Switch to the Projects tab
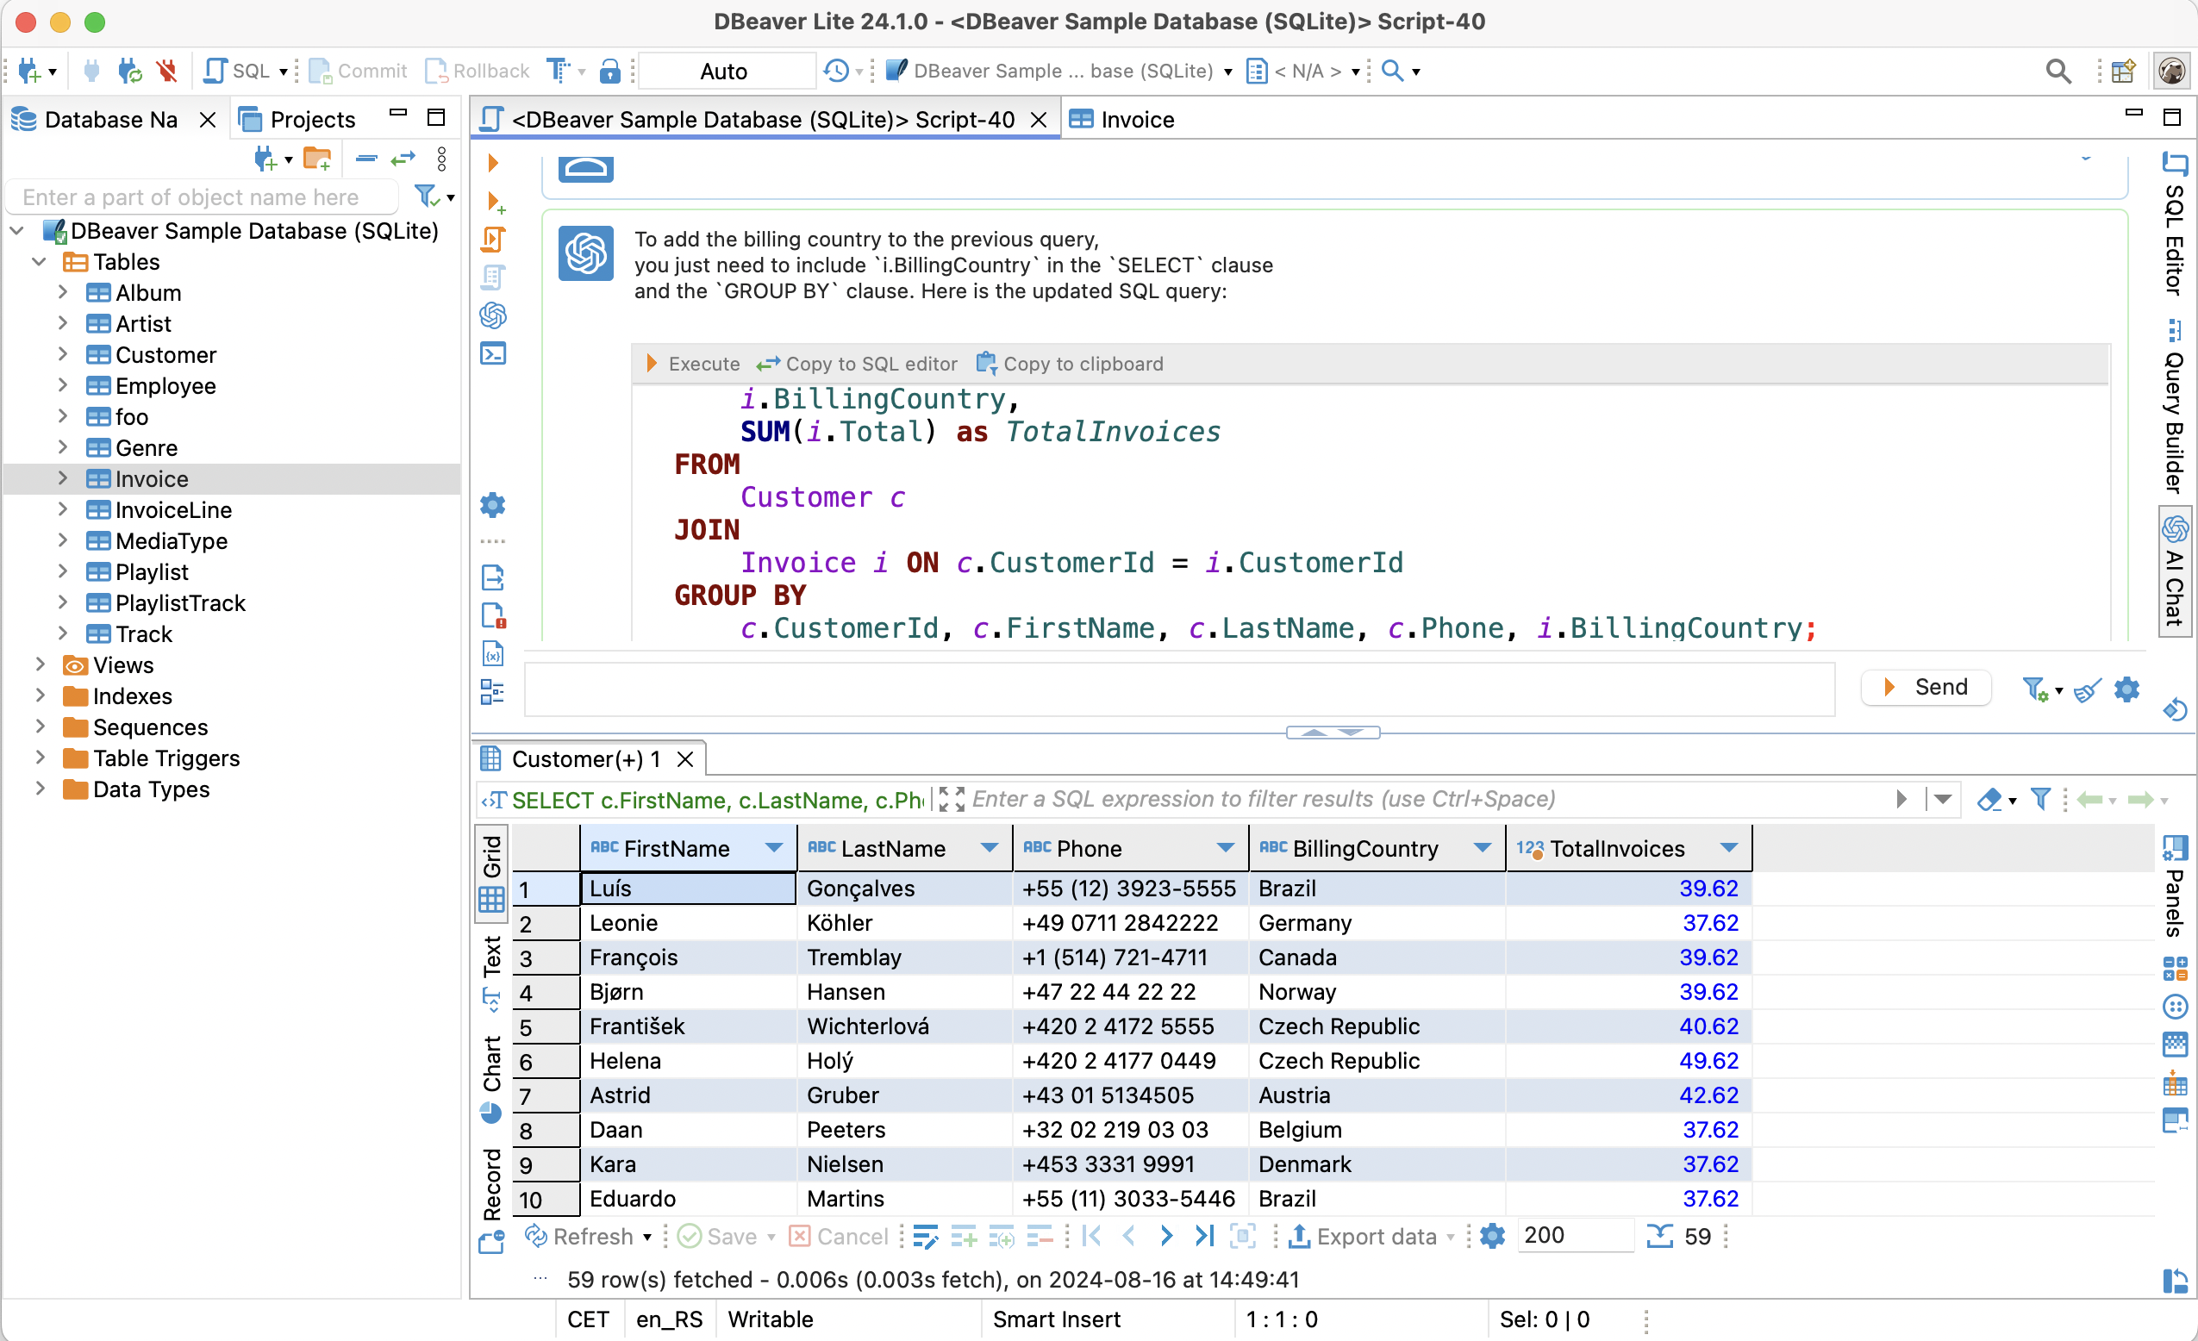Image resolution: width=2198 pixels, height=1341 pixels. point(298,120)
